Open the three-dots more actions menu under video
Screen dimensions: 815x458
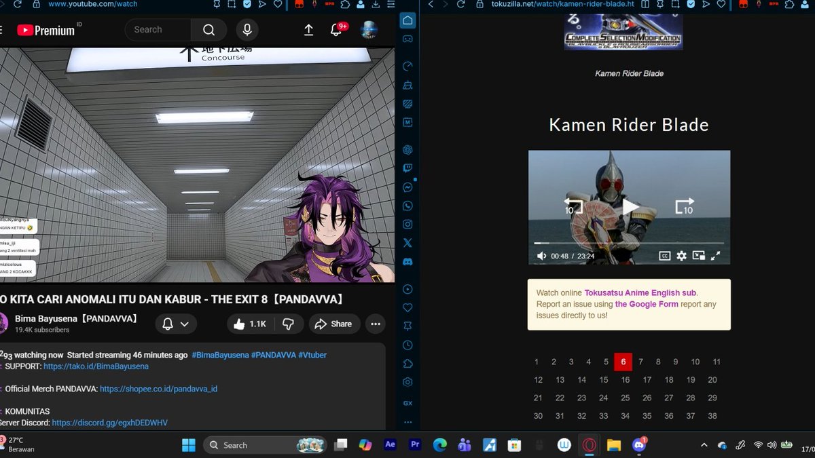[x=375, y=324]
